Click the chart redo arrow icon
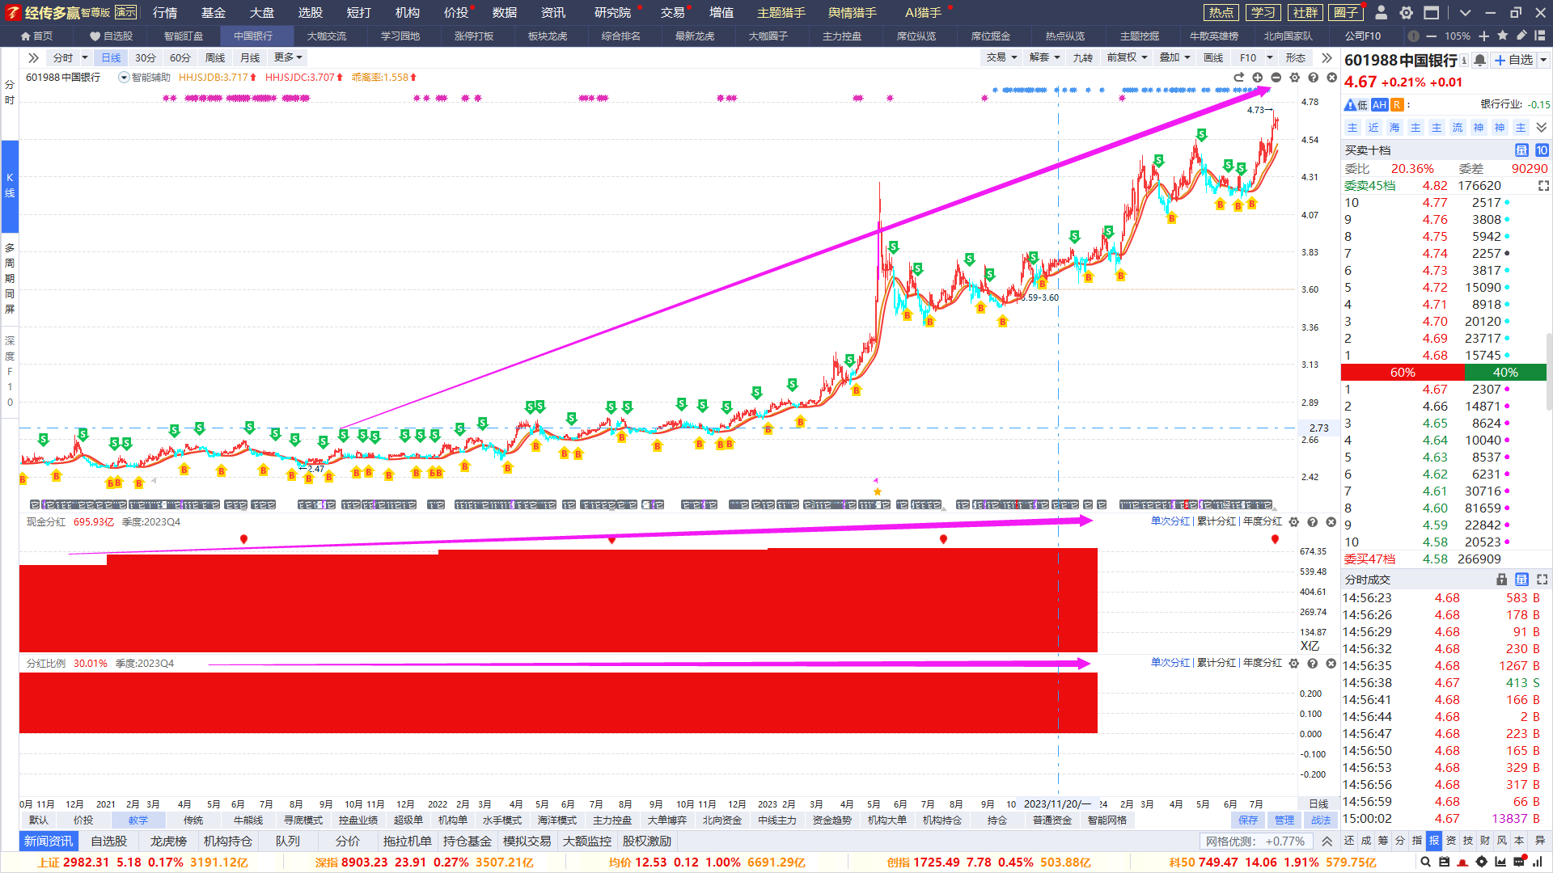The width and height of the screenshot is (1553, 873). click(1239, 78)
